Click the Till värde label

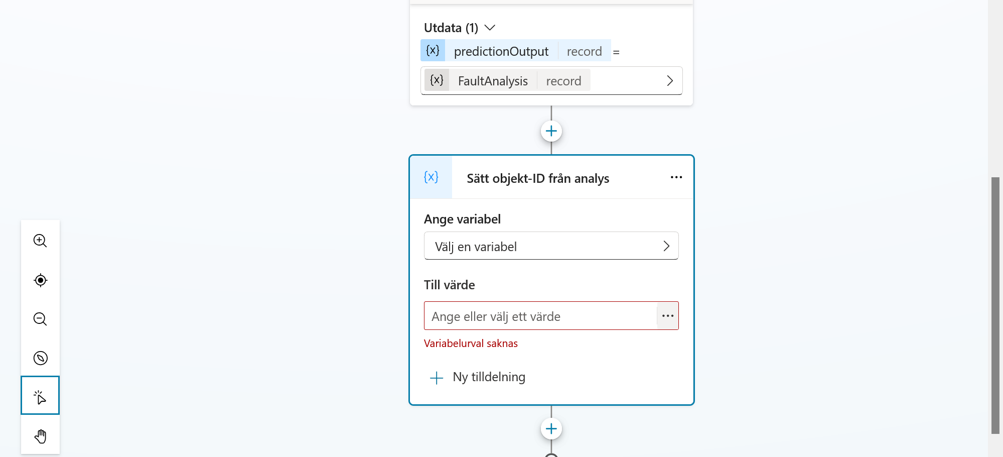coord(449,285)
